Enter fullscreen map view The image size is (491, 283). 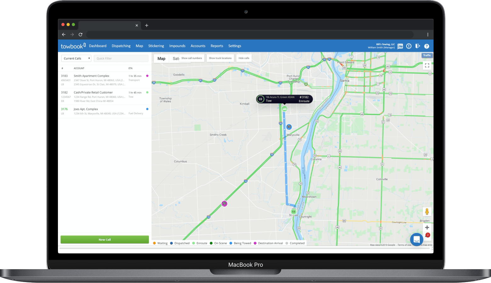point(427,65)
